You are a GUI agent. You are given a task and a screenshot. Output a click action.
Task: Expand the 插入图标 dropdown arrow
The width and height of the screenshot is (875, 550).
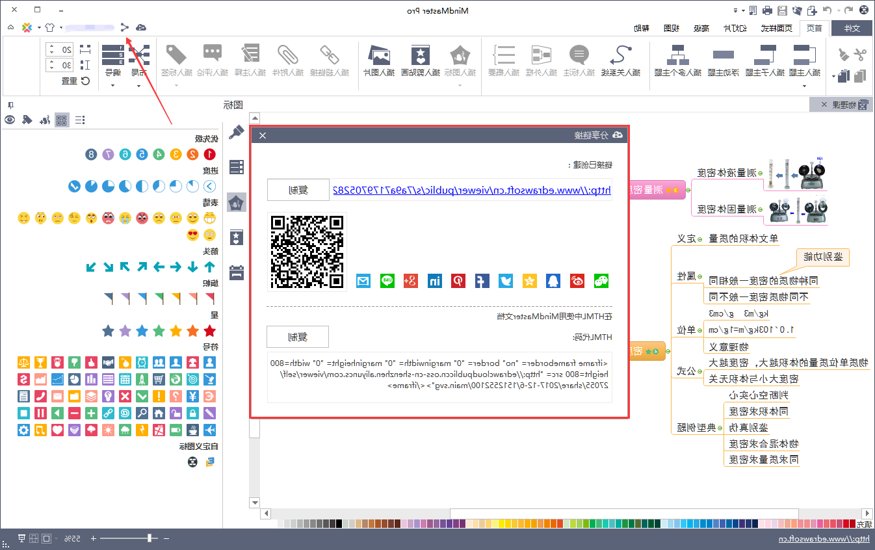[460, 85]
